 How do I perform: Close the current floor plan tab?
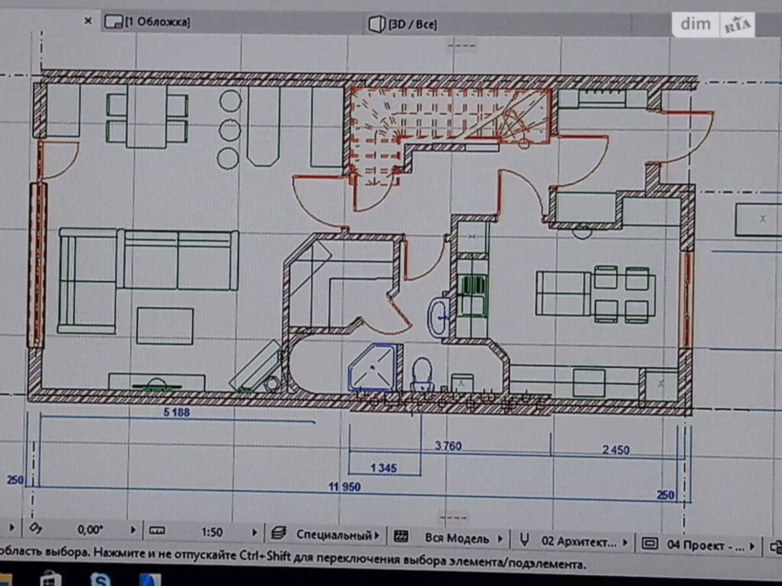[88, 21]
